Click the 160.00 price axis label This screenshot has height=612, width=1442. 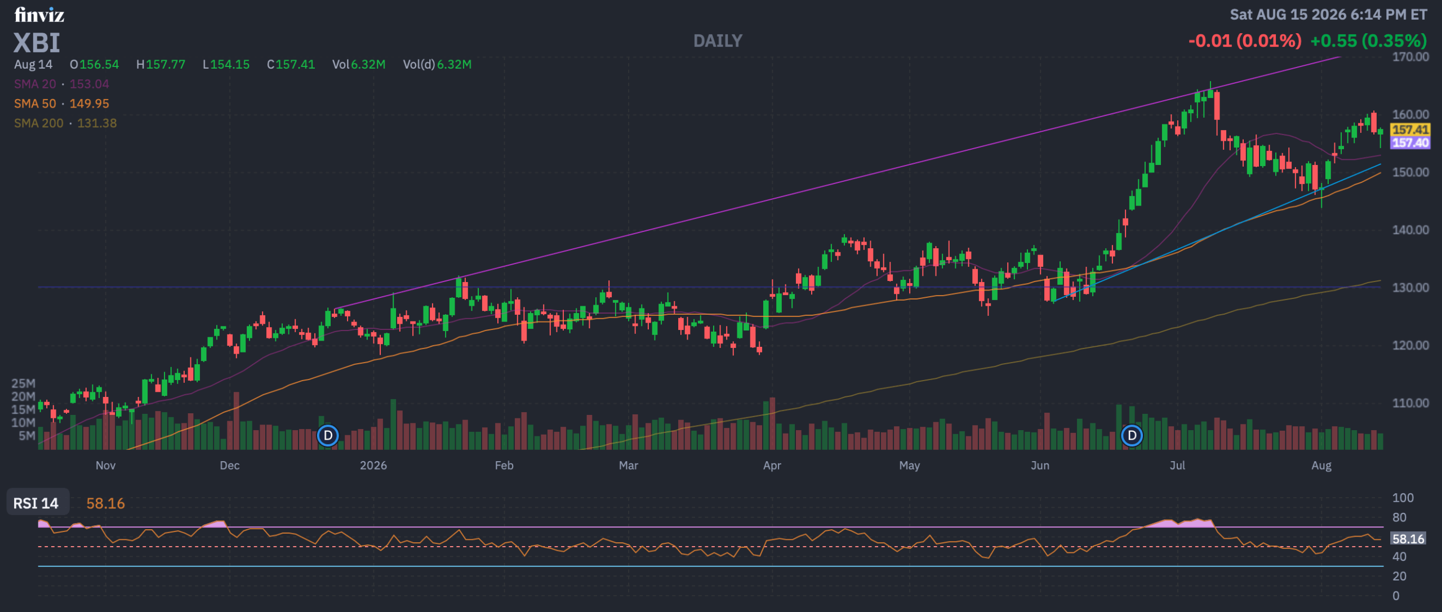(1410, 114)
